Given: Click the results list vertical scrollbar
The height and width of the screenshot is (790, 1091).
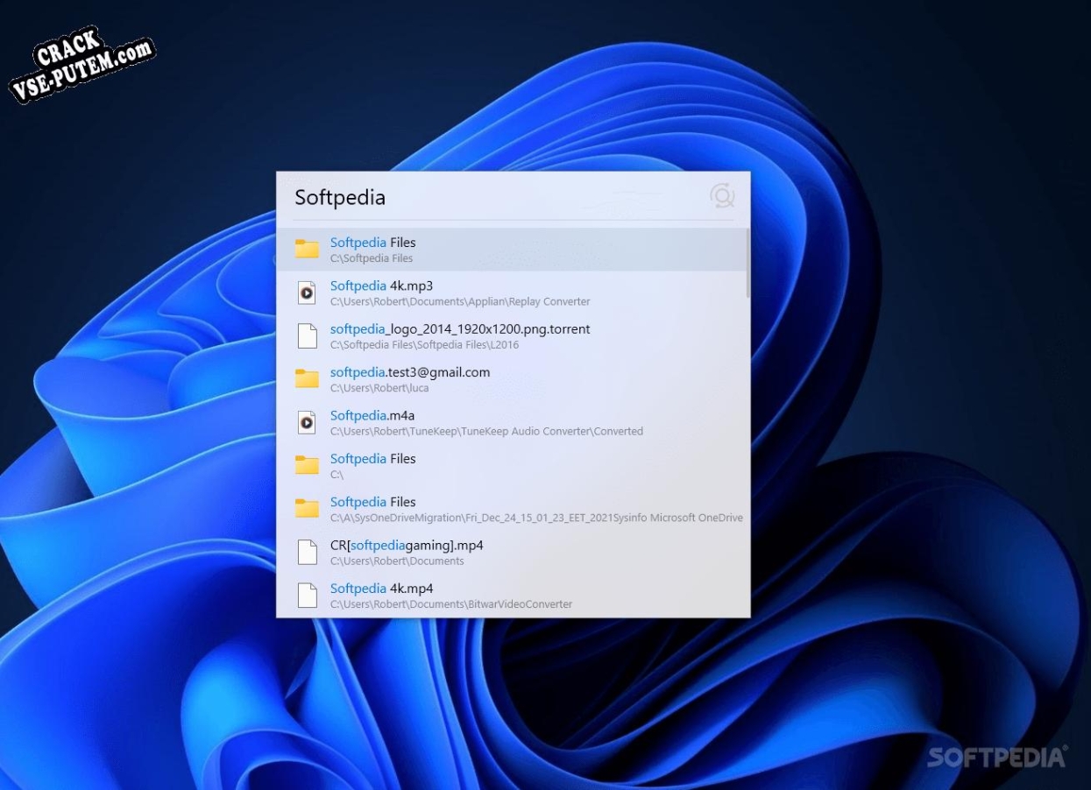Looking at the screenshot, I should click(x=747, y=263).
